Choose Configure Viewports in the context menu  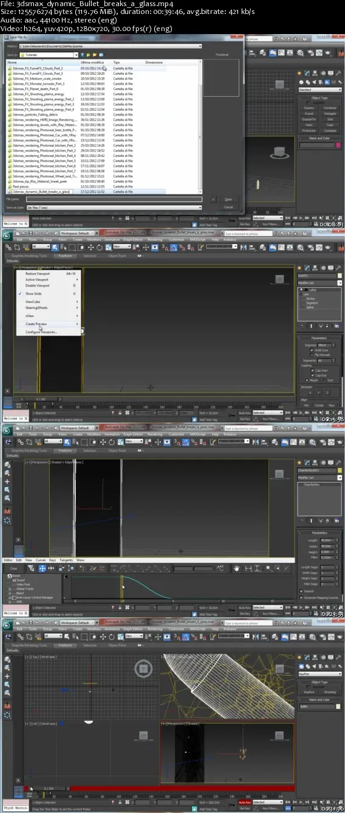(40, 332)
